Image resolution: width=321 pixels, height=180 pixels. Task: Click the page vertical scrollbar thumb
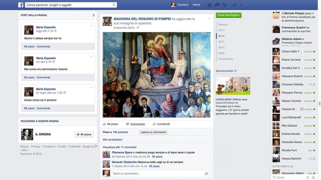point(319,103)
